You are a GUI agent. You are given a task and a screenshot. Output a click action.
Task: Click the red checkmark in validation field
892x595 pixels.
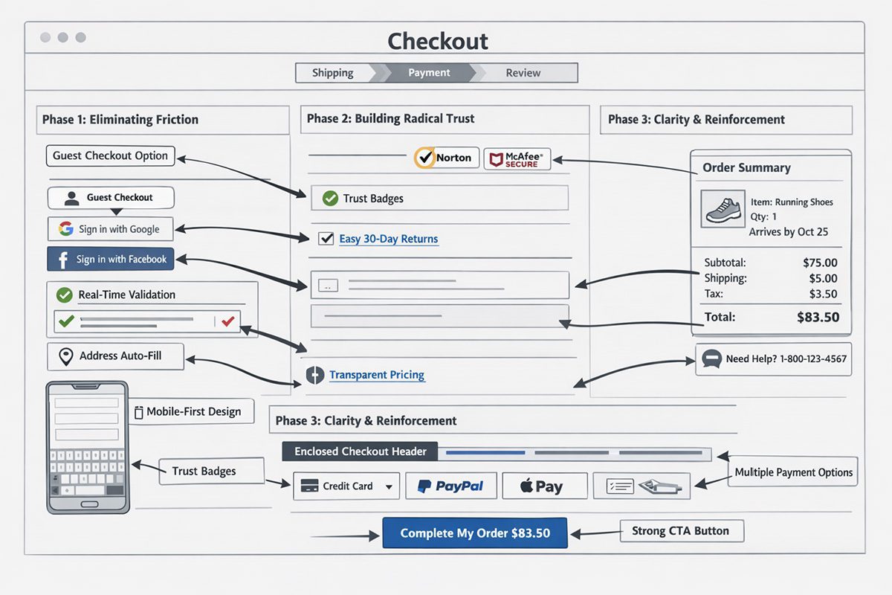pyautogui.click(x=228, y=321)
